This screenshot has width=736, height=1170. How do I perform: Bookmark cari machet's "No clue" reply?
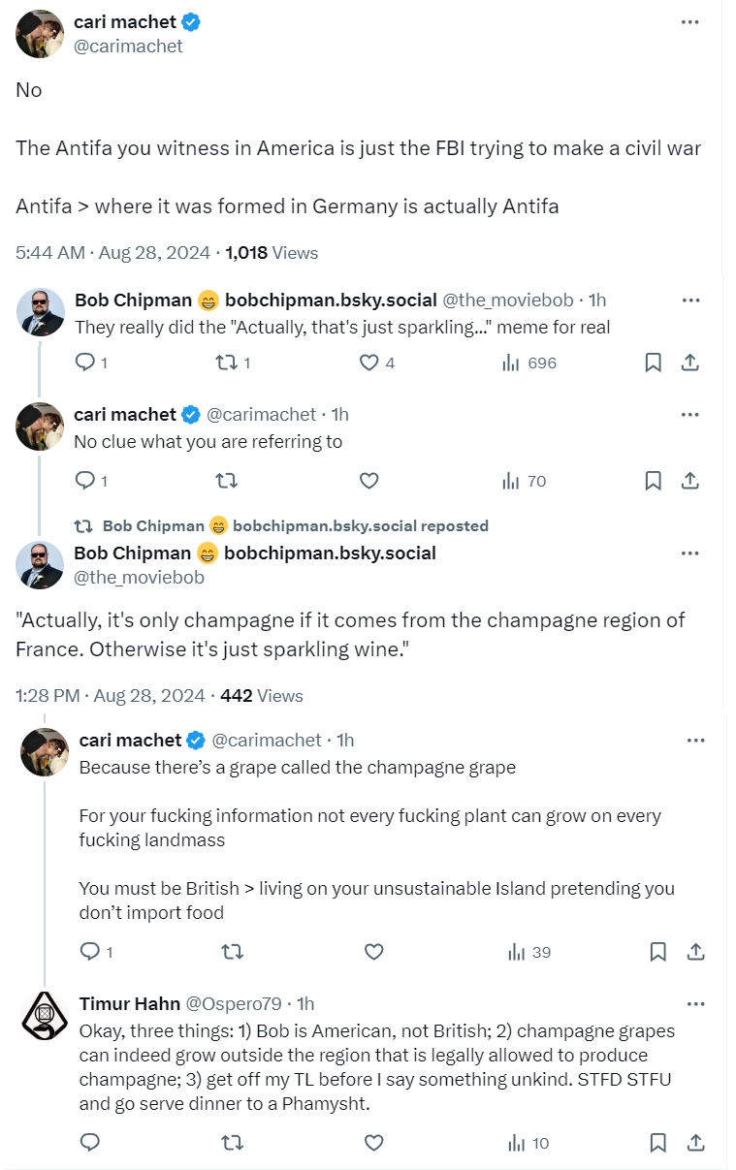654,480
